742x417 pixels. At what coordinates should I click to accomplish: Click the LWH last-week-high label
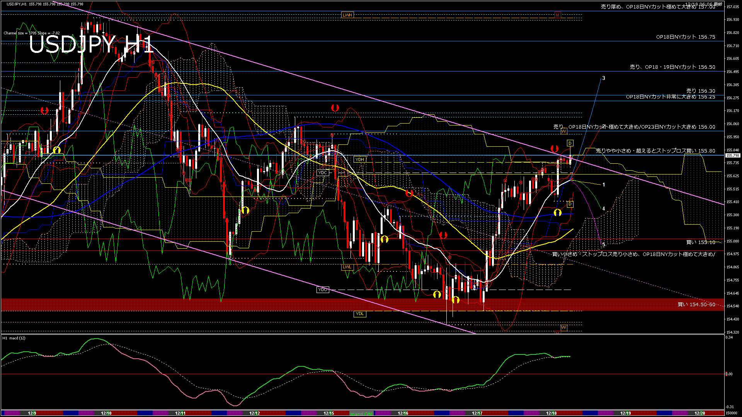tap(347, 15)
